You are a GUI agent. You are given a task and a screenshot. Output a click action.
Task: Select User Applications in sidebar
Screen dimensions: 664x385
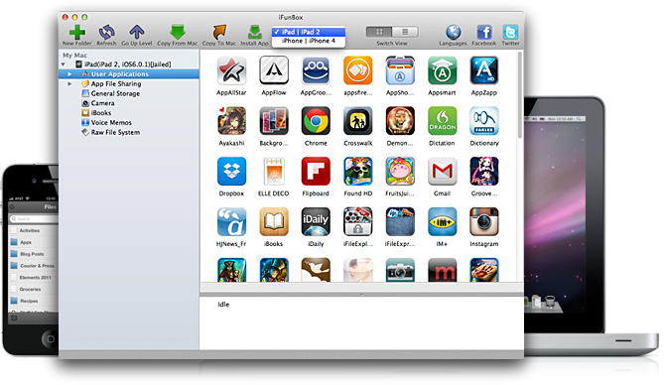129,74
